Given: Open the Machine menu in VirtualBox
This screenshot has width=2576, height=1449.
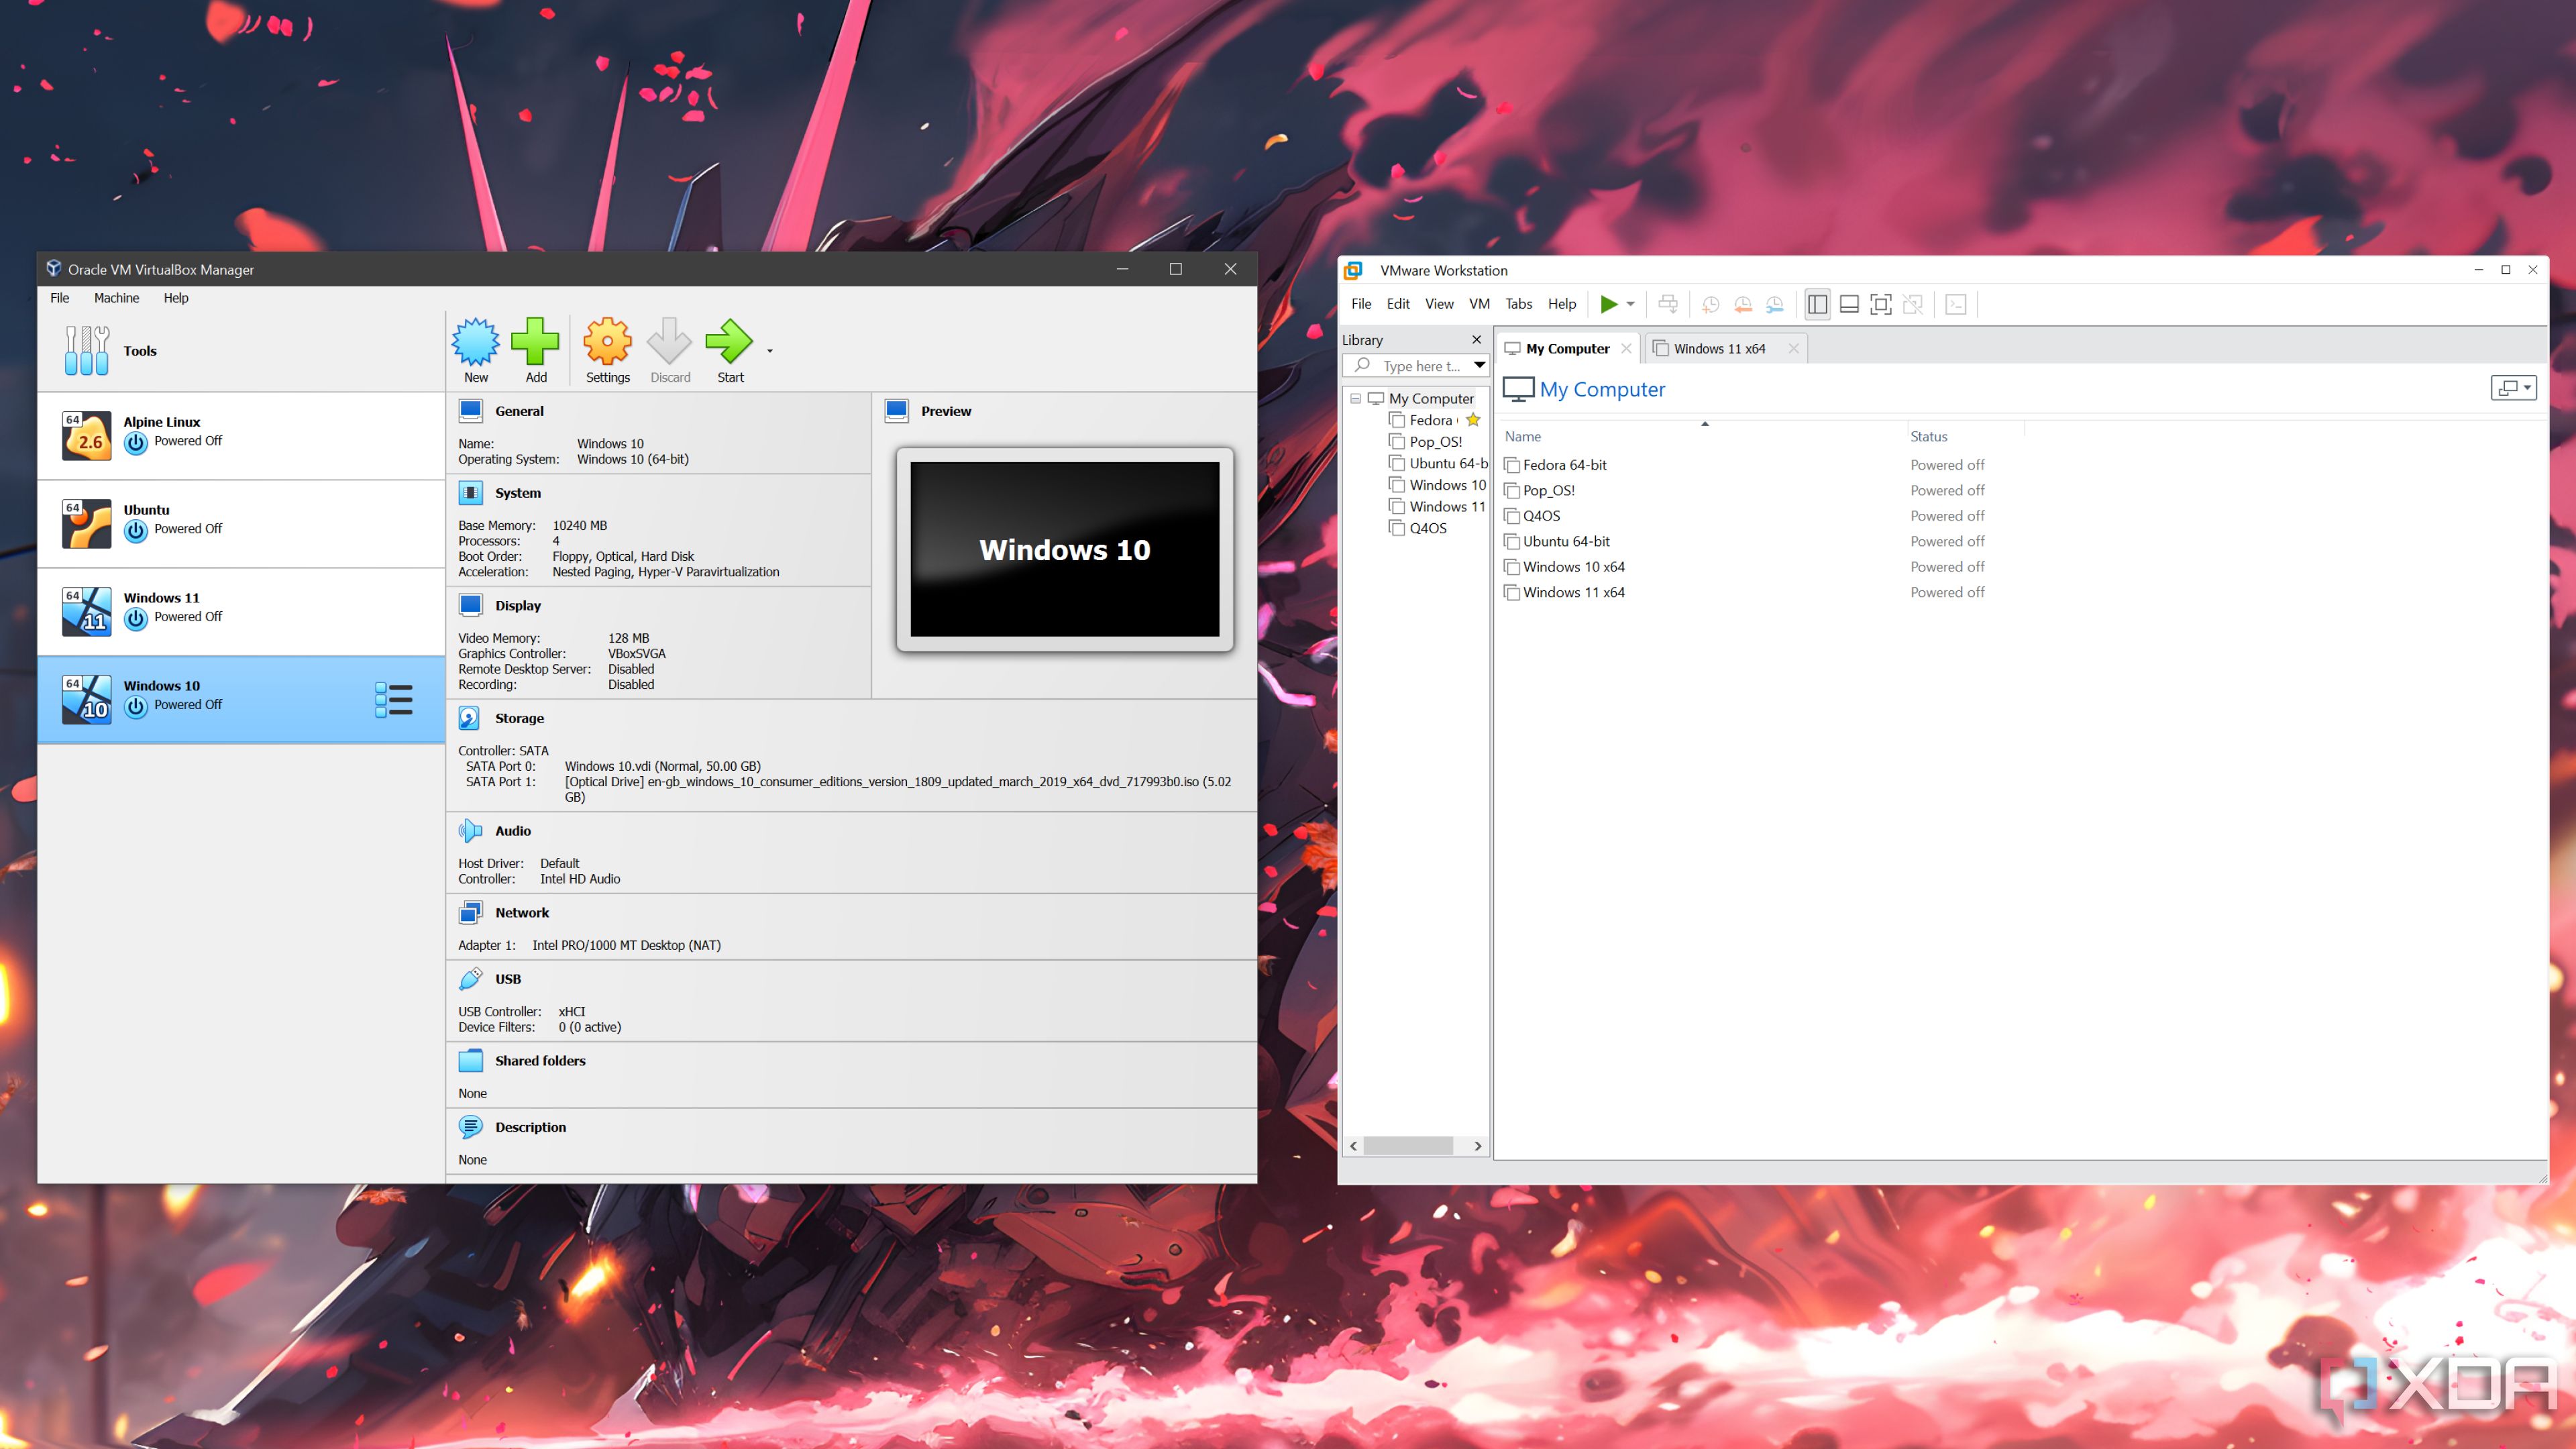Looking at the screenshot, I should click(x=117, y=297).
